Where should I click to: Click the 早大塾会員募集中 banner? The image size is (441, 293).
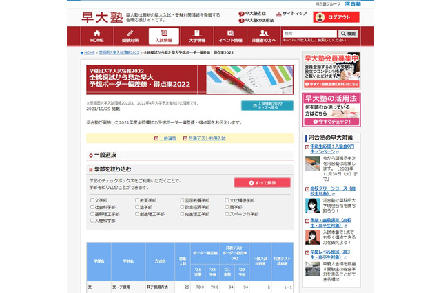click(x=331, y=70)
